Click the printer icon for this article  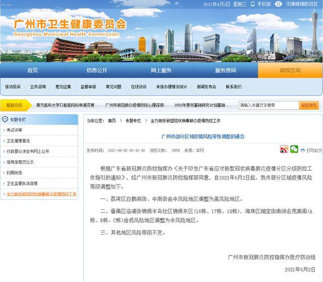pos(302,150)
